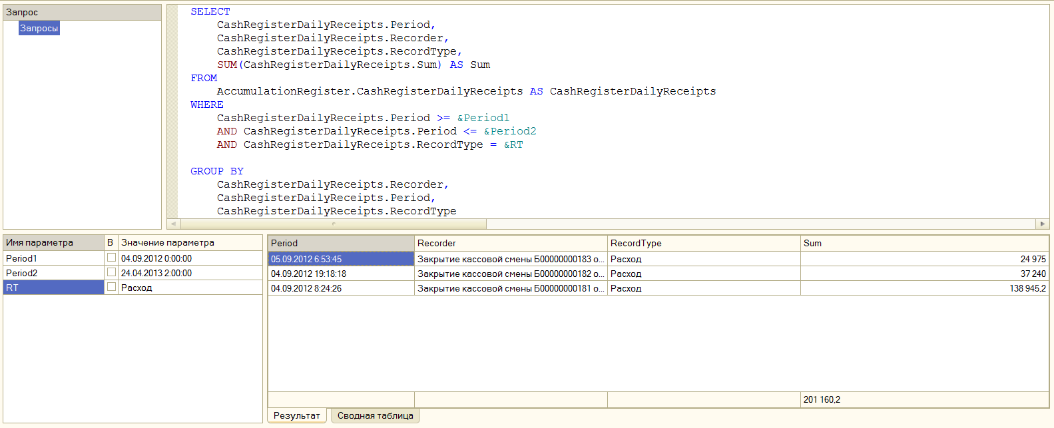1054x428 pixels.
Task: Toggle the checkbox for Period1 parameter
Action: [x=111, y=258]
